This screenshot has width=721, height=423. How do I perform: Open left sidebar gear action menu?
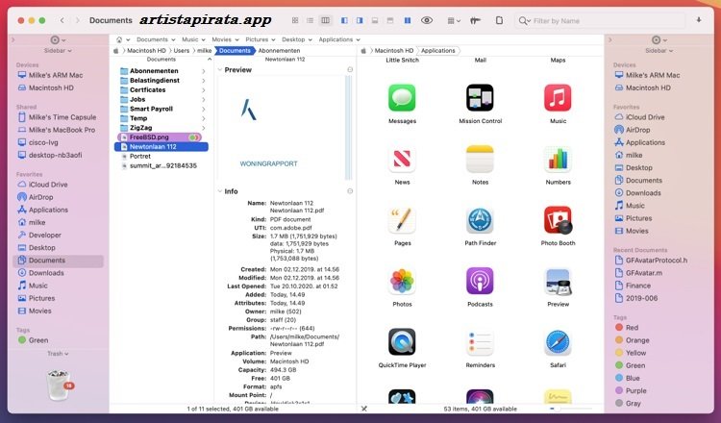coord(58,40)
